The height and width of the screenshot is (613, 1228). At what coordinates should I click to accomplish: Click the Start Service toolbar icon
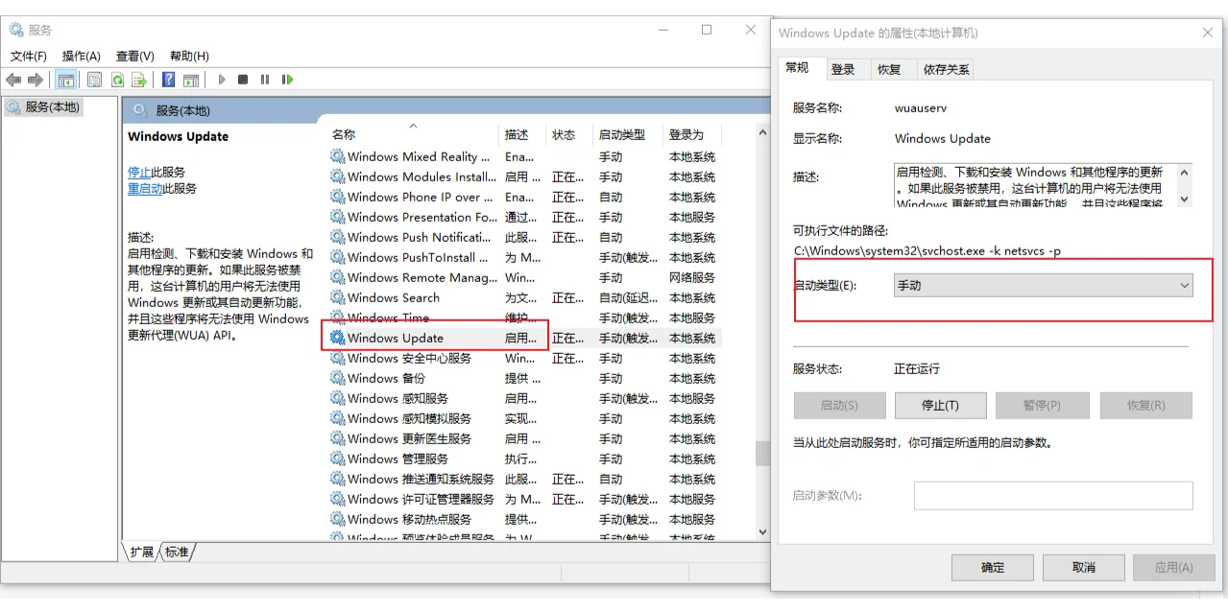pyautogui.click(x=221, y=80)
